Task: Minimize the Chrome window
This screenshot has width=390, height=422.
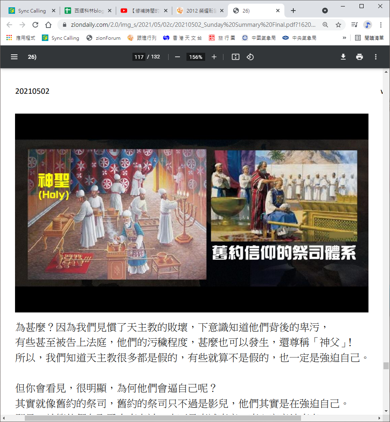Action: (x=343, y=6)
